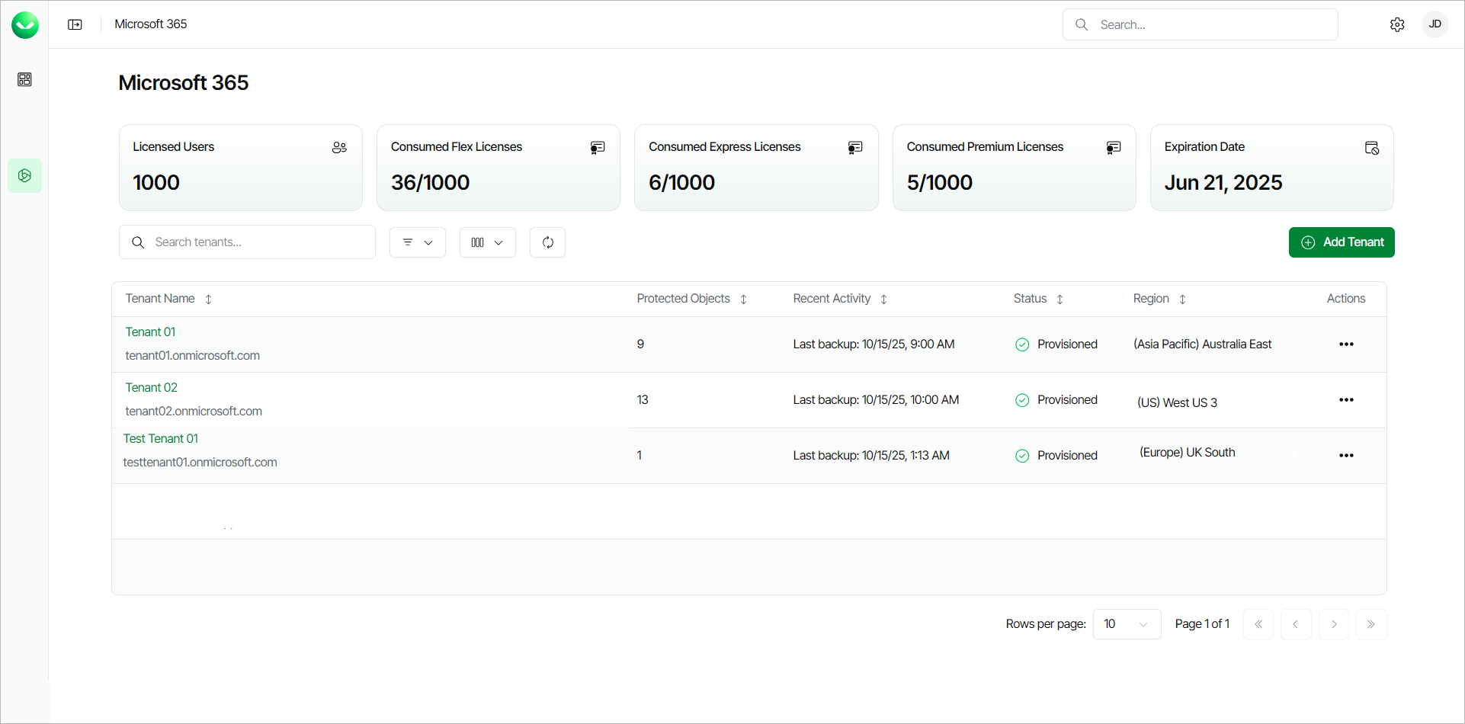
Task: Toggle the sidebar panel icon
Action: [75, 24]
